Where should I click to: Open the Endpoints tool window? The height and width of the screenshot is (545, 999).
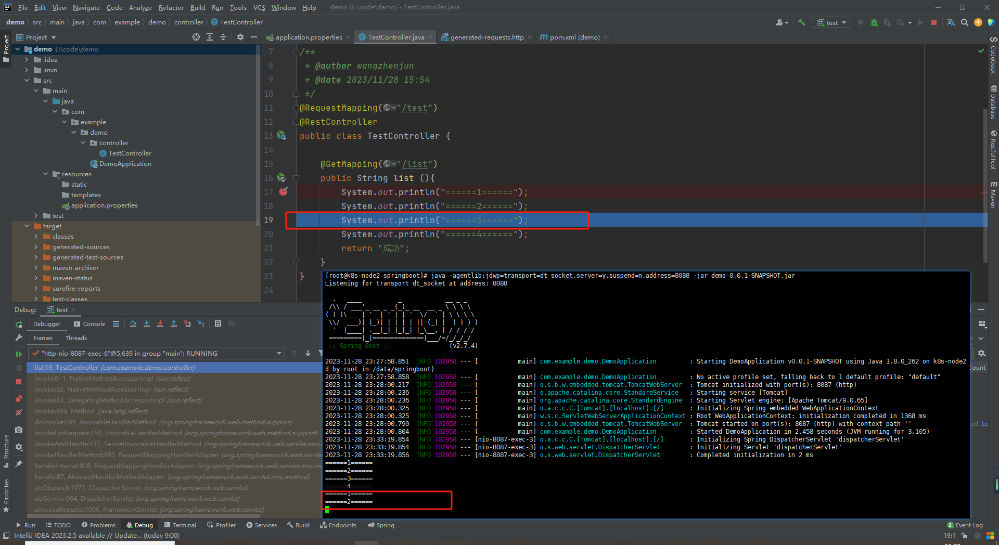click(338, 525)
